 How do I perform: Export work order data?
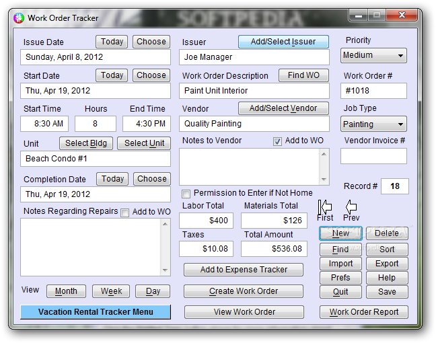(387, 264)
